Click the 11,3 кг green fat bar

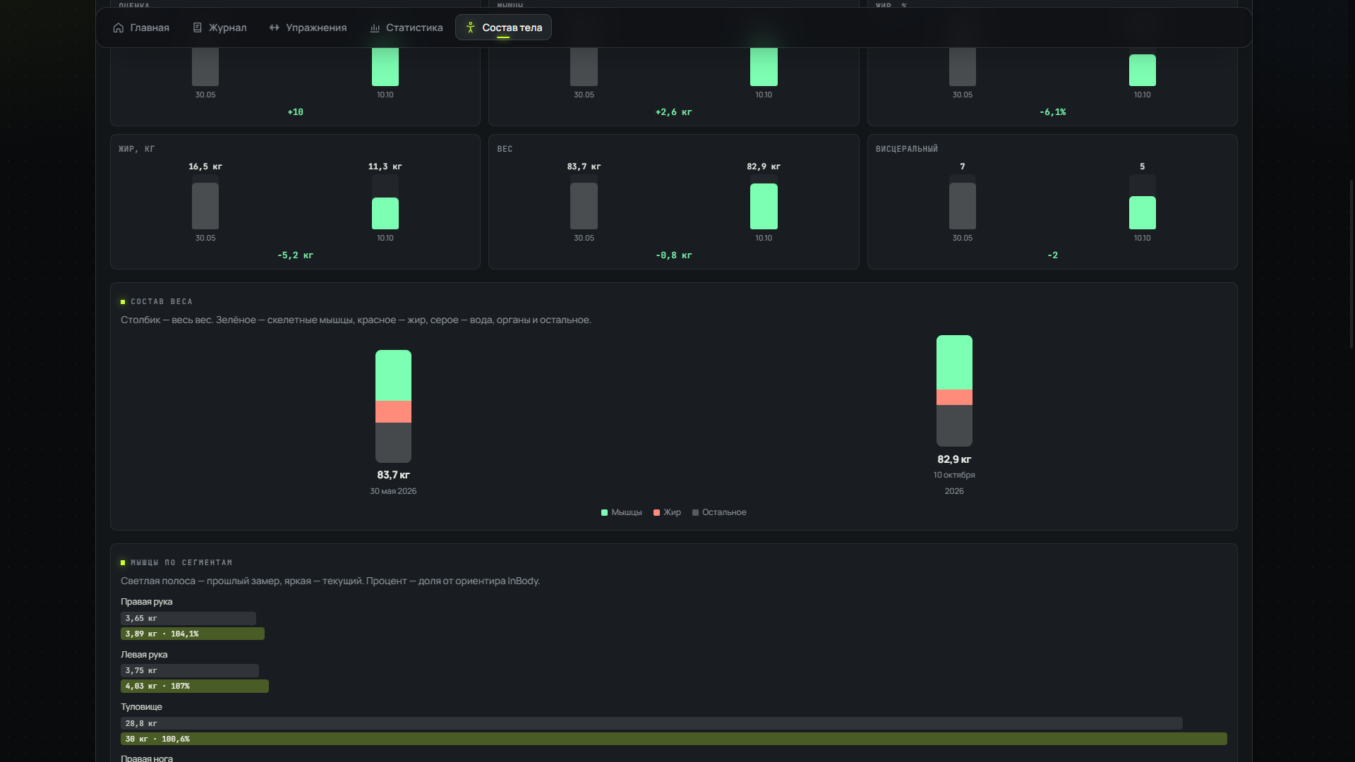point(385,213)
